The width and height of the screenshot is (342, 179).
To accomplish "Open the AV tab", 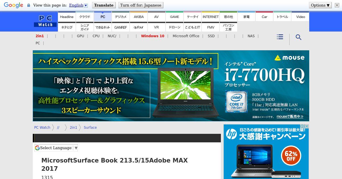I will click(156, 17).
